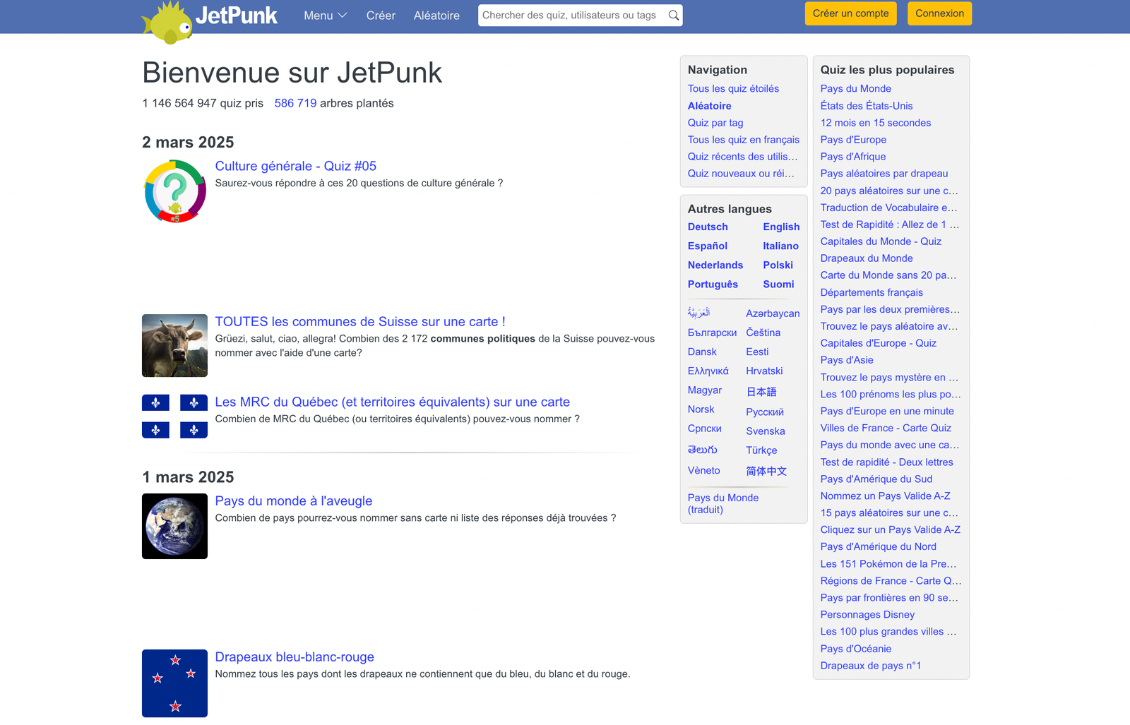Screen dimensions: 1130x725
Task: Open TOUTES les communes de Suisse quiz
Action: pyautogui.click(x=360, y=321)
